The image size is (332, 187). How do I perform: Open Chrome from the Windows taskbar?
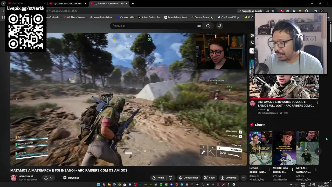[120, 184]
